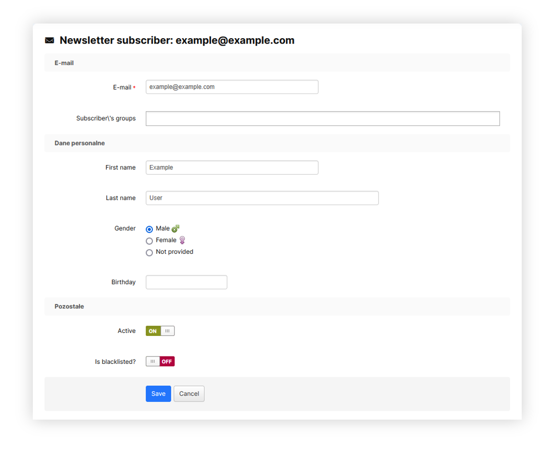Click the E-mail section header
The image size is (556, 449).
coord(64,63)
